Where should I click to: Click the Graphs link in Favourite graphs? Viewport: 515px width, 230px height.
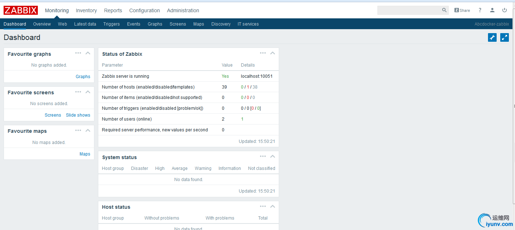[x=83, y=77]
